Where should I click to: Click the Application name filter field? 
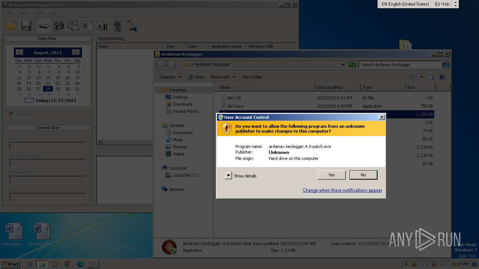point(48,163)
